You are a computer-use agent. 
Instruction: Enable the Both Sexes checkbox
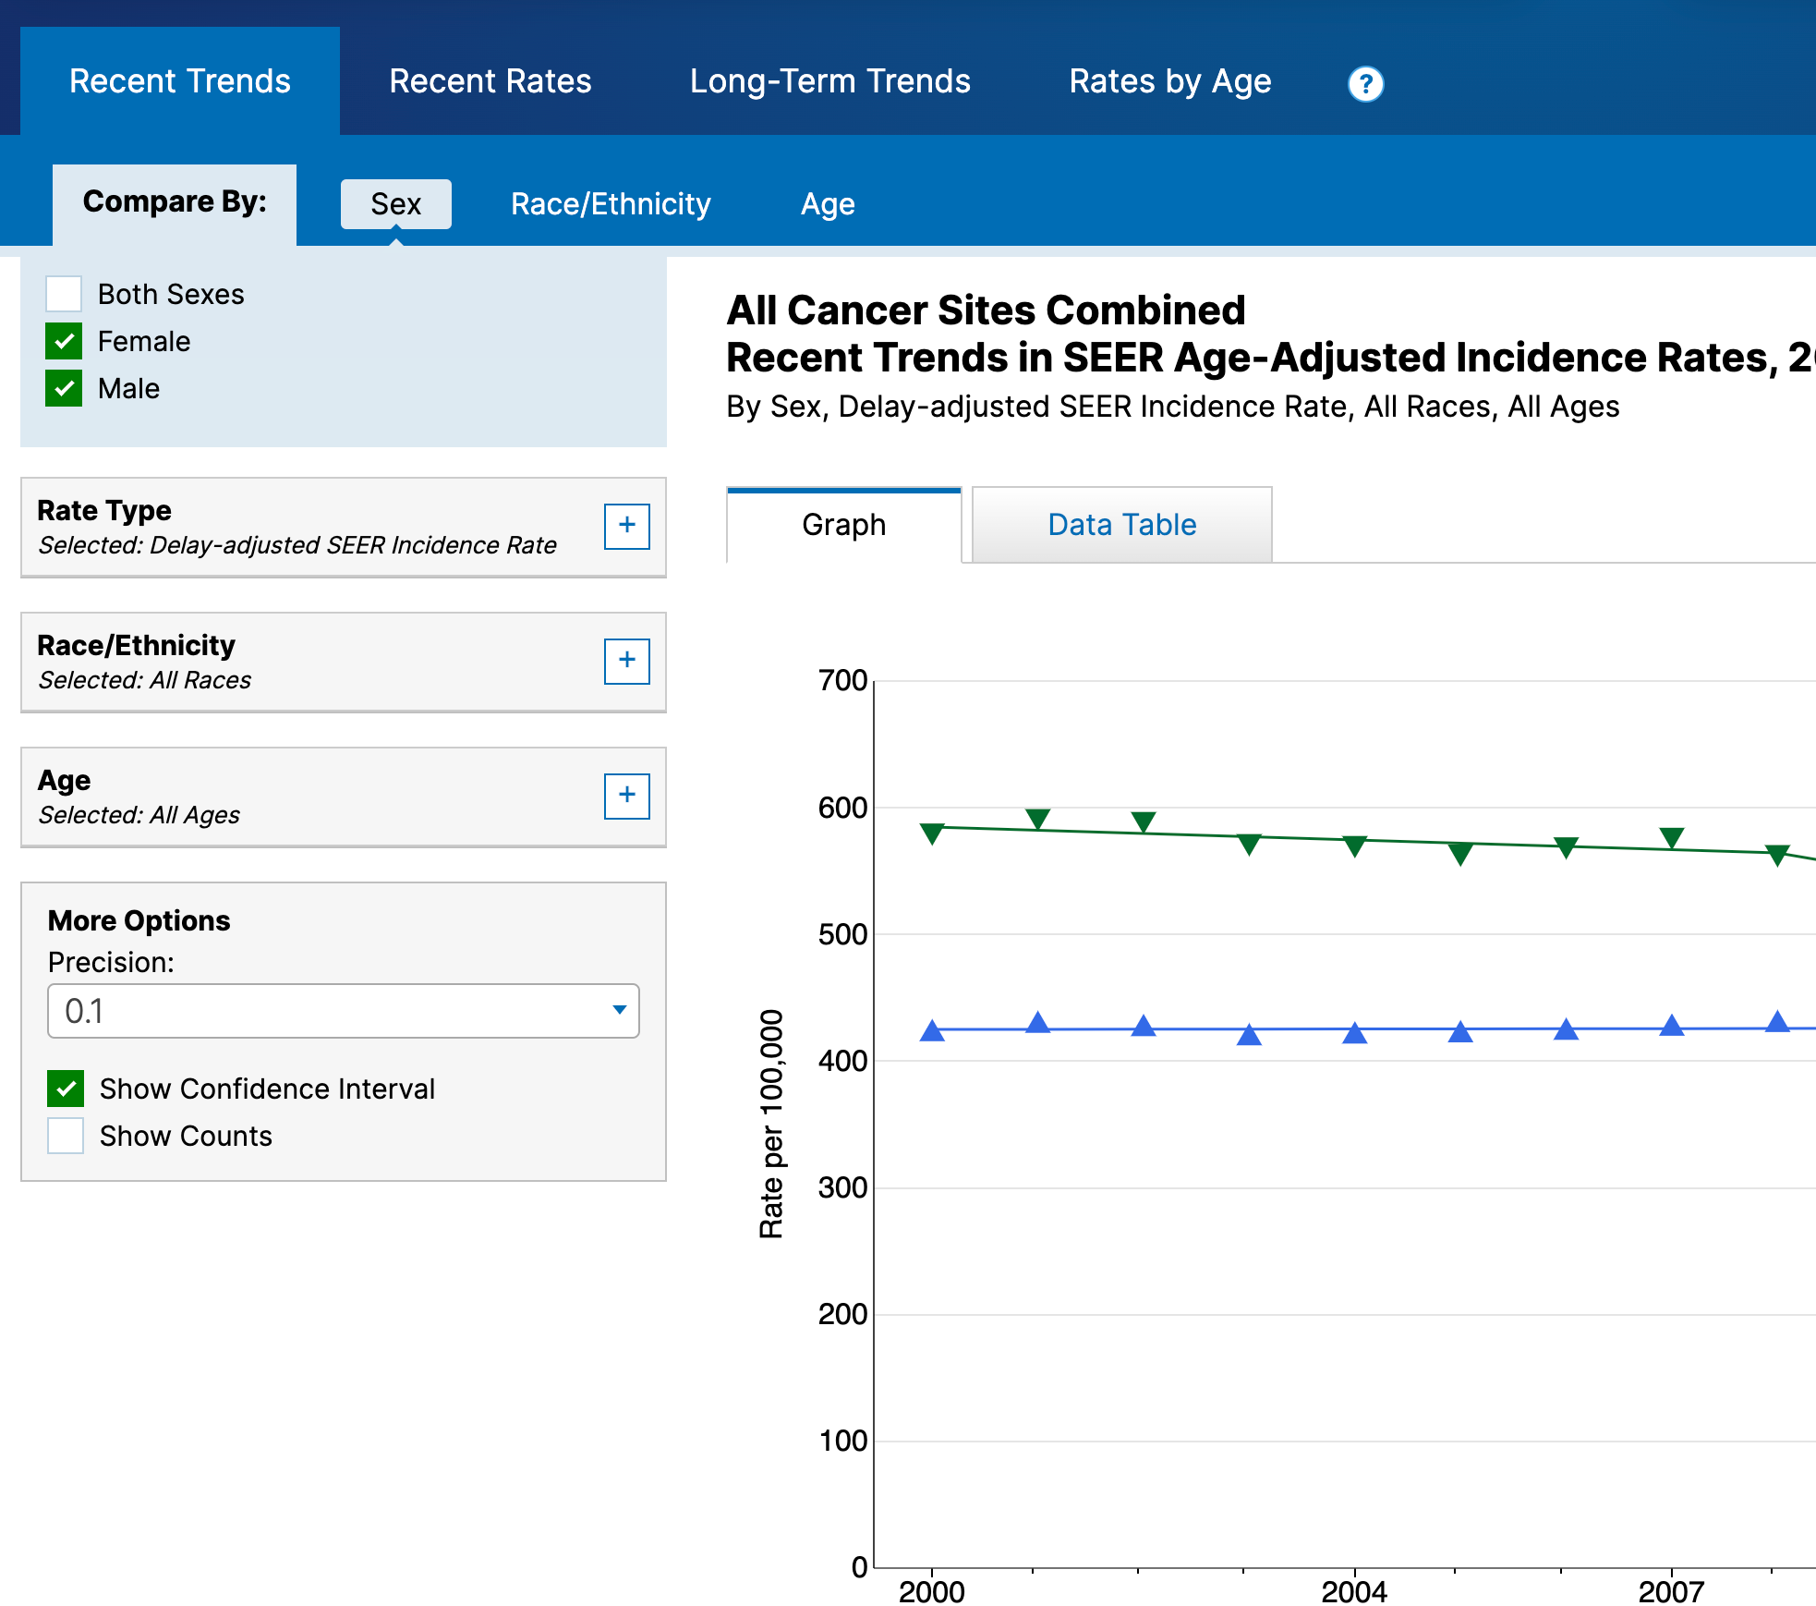coord(64,294)
